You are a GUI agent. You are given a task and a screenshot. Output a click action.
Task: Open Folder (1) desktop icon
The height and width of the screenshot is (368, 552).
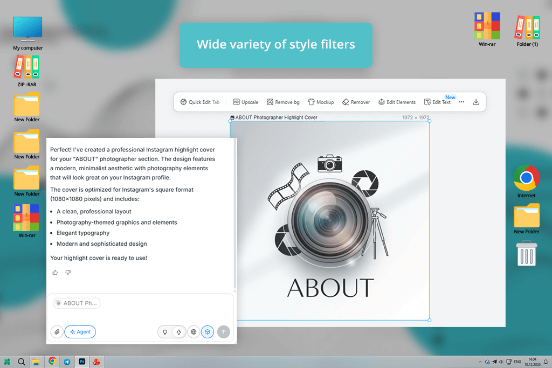tap(527, 31)
